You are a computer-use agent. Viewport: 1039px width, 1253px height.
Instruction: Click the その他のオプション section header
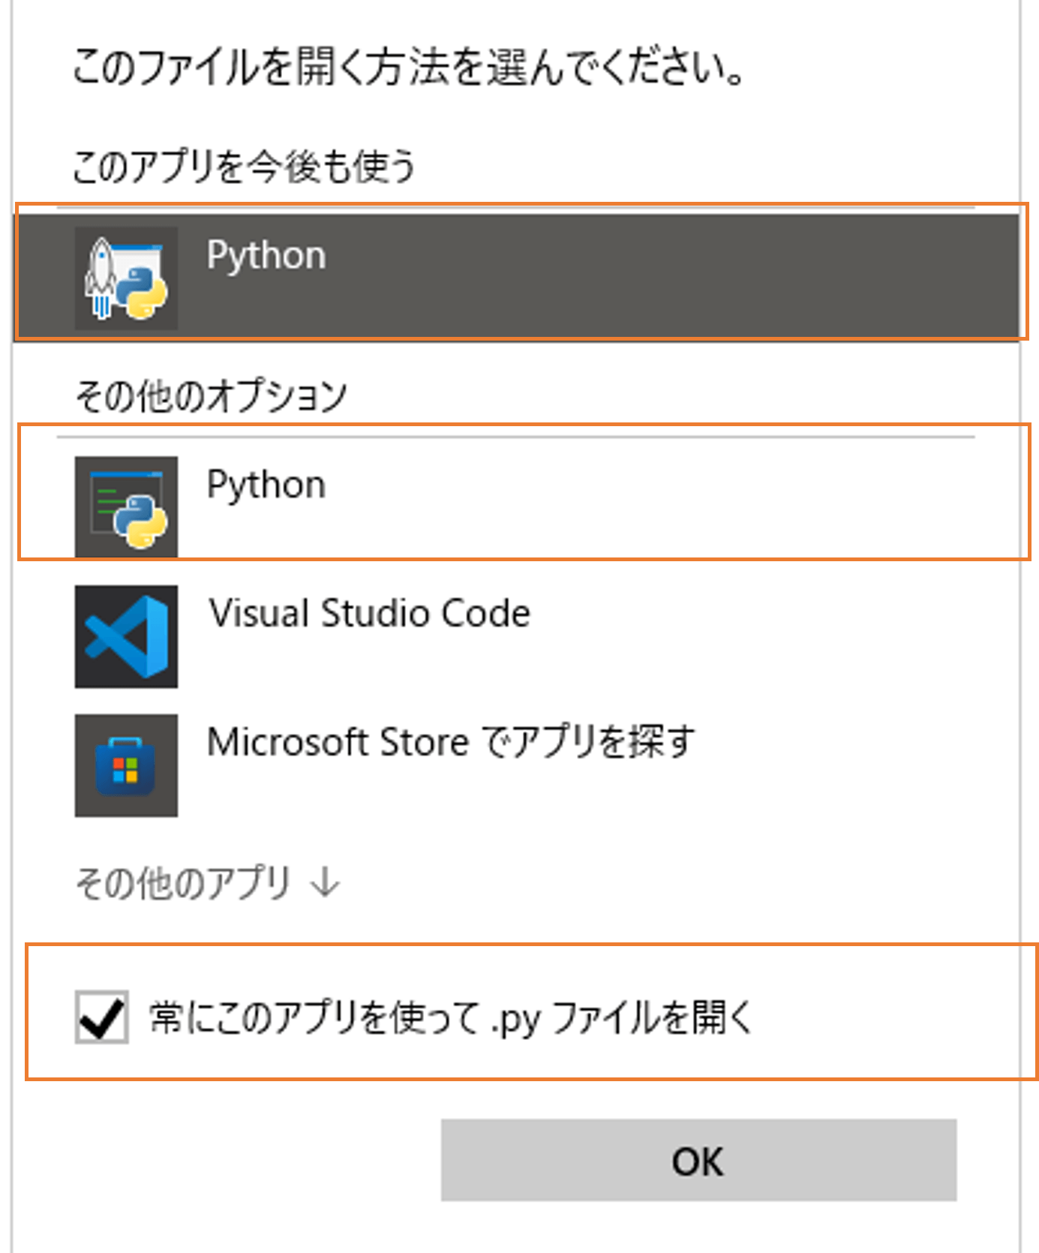pyautogui.click(x=211, y=395)
